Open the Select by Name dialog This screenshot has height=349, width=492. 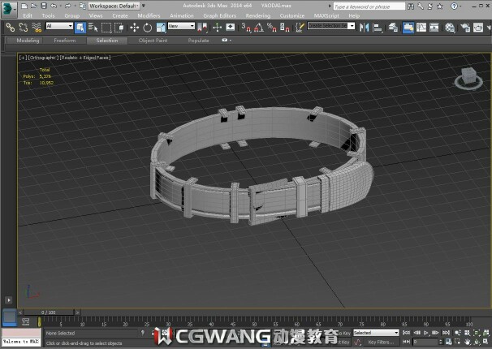93,28
